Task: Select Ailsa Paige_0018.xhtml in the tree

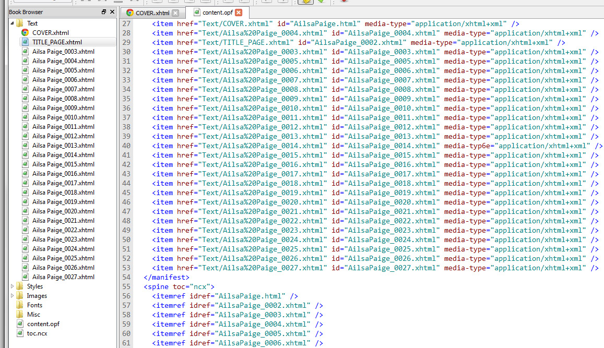Action: click(63, 193)
